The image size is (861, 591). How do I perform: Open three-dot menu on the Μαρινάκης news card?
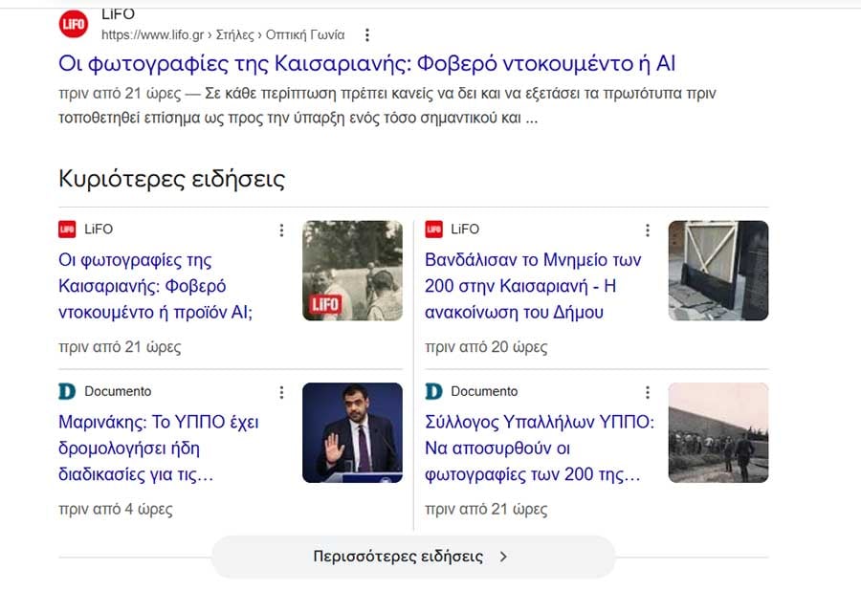tap(281, 392)
